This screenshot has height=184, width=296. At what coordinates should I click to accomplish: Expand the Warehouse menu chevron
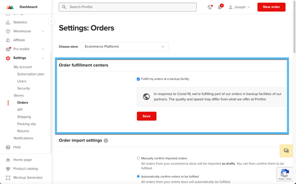click(x=43, y=31)
